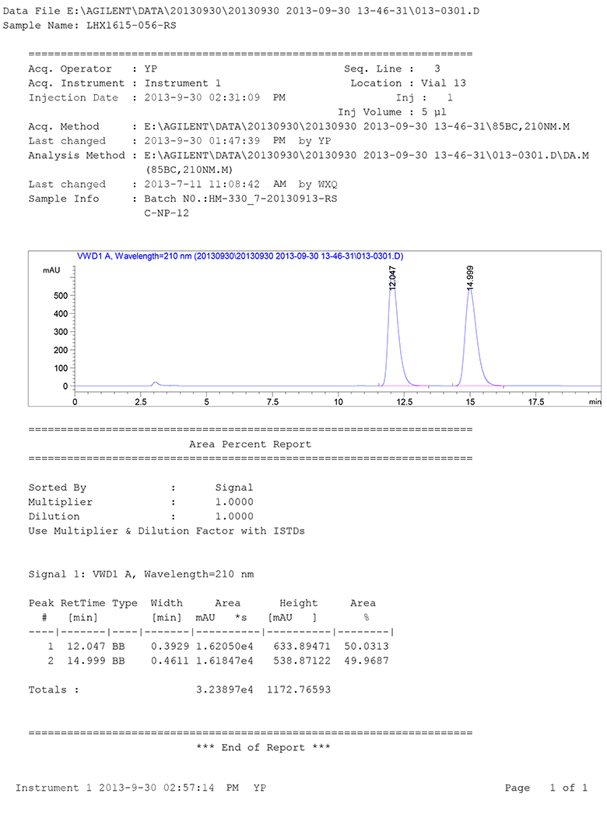Click 'Signal 1: VWD1 A, Wavelength=210 nm' line
The width and height of the screenshot is (607, 818).
(x=141, y=574)
